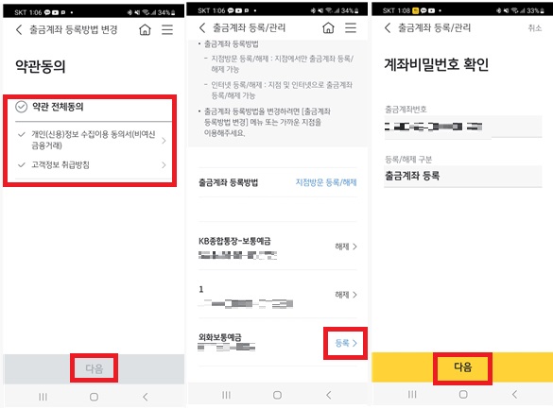This screenshot has height=409, width=553.
Task: Check 고객정보 취급방침 item
Action: pyautogui.click(x=22, y=164)
